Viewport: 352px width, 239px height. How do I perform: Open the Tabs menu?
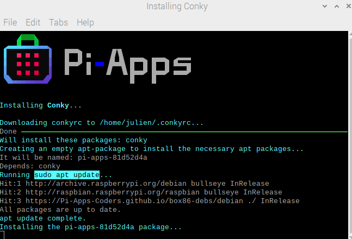(59, 22)
